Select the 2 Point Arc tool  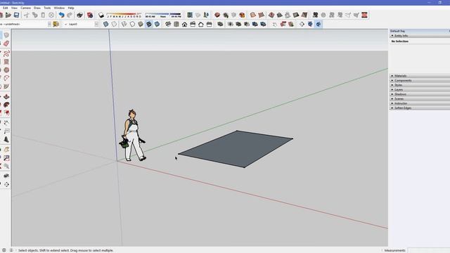coord(6,78)
